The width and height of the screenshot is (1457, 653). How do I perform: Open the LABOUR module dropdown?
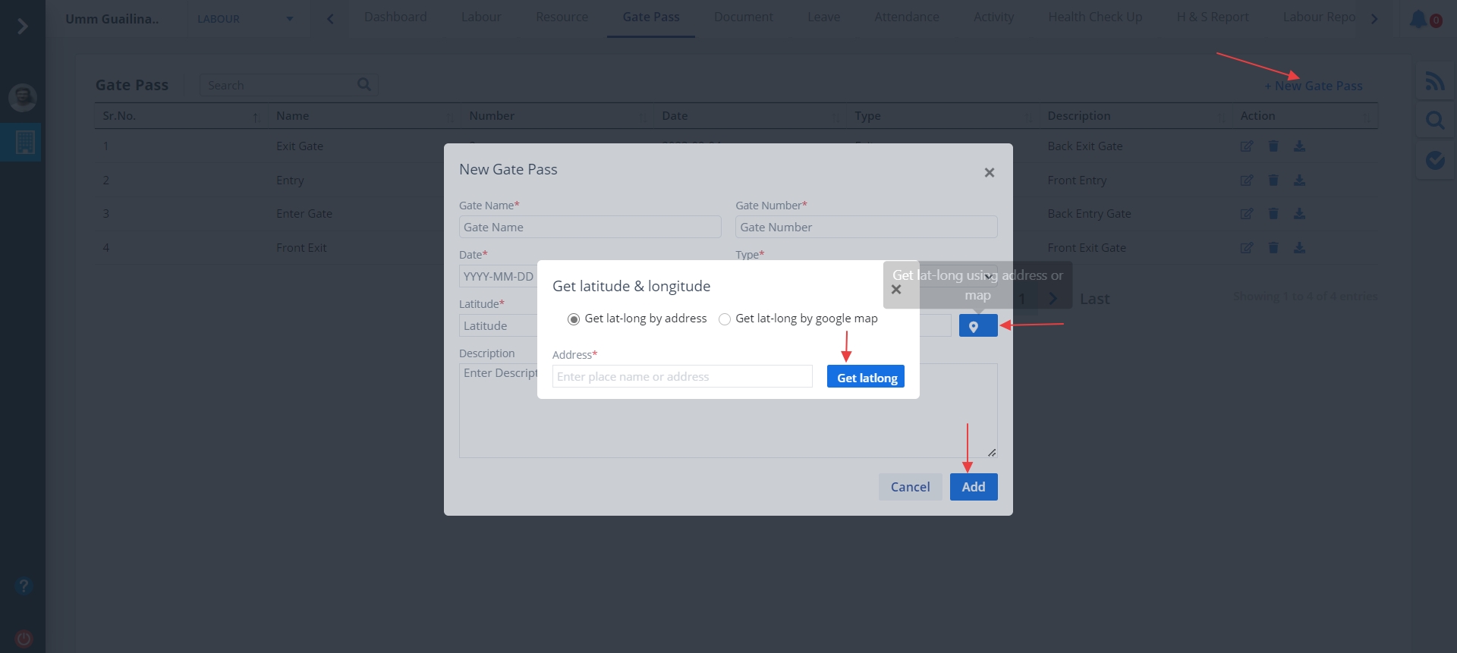tap(245, 19)
